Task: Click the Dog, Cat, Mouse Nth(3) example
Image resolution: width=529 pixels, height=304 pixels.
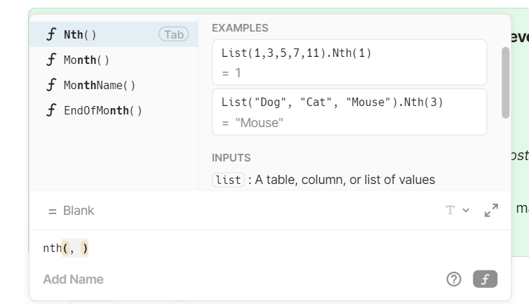Action: pos(349,112)
